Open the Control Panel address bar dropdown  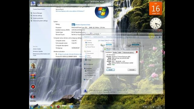(x=83, y=5)
